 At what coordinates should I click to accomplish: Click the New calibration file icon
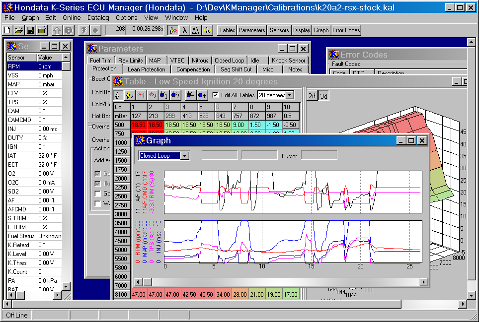coord(7,30)
